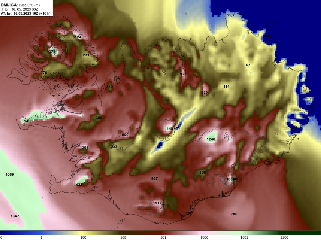The height and width of the screenshot is (240, 321).
Task: Select the 280 value on the map
Action: (x=61, y=37)
